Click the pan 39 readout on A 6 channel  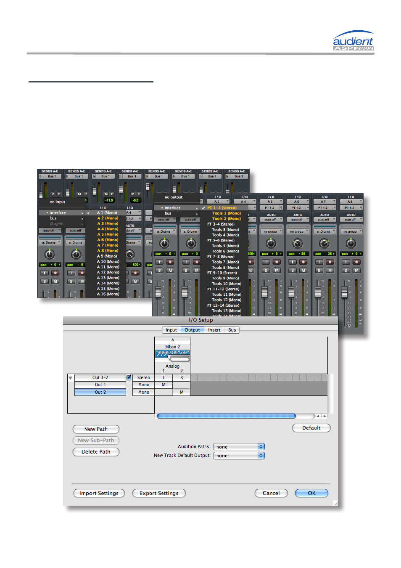(298, 254)
